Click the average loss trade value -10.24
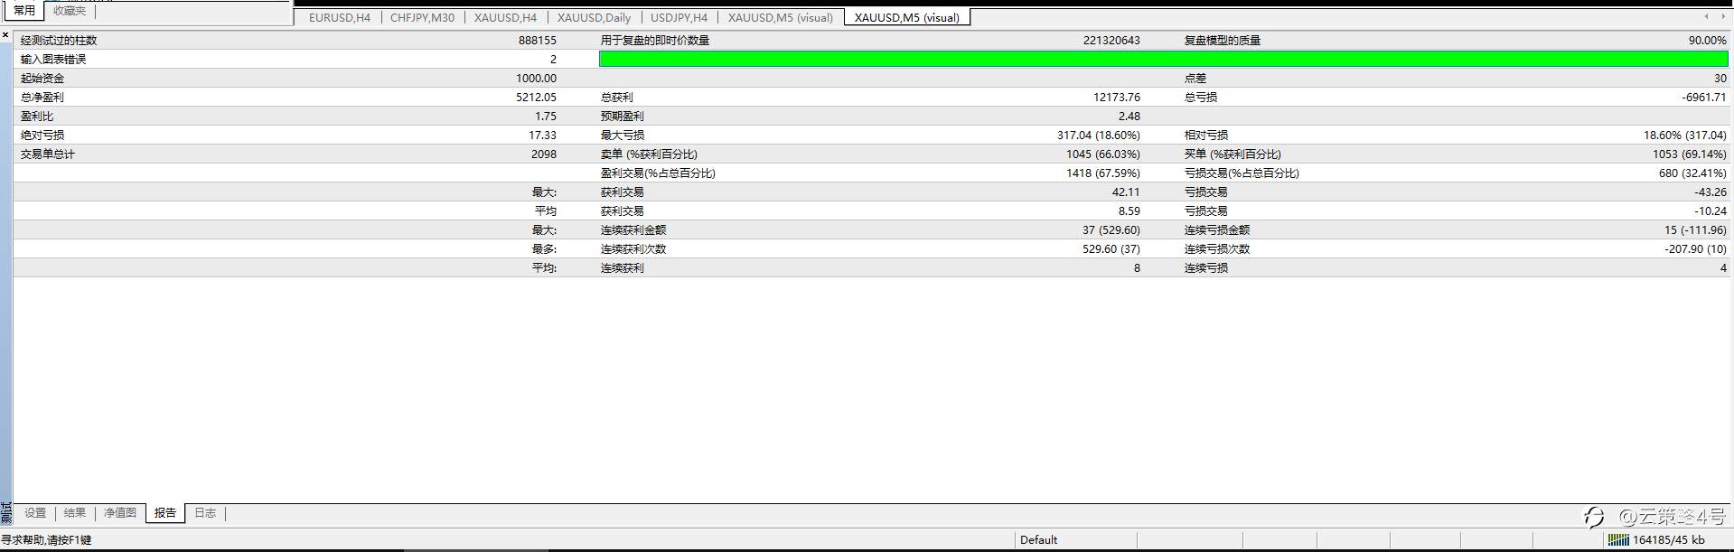Screen dimensions: 1734x552 (x=1711, y=211)
